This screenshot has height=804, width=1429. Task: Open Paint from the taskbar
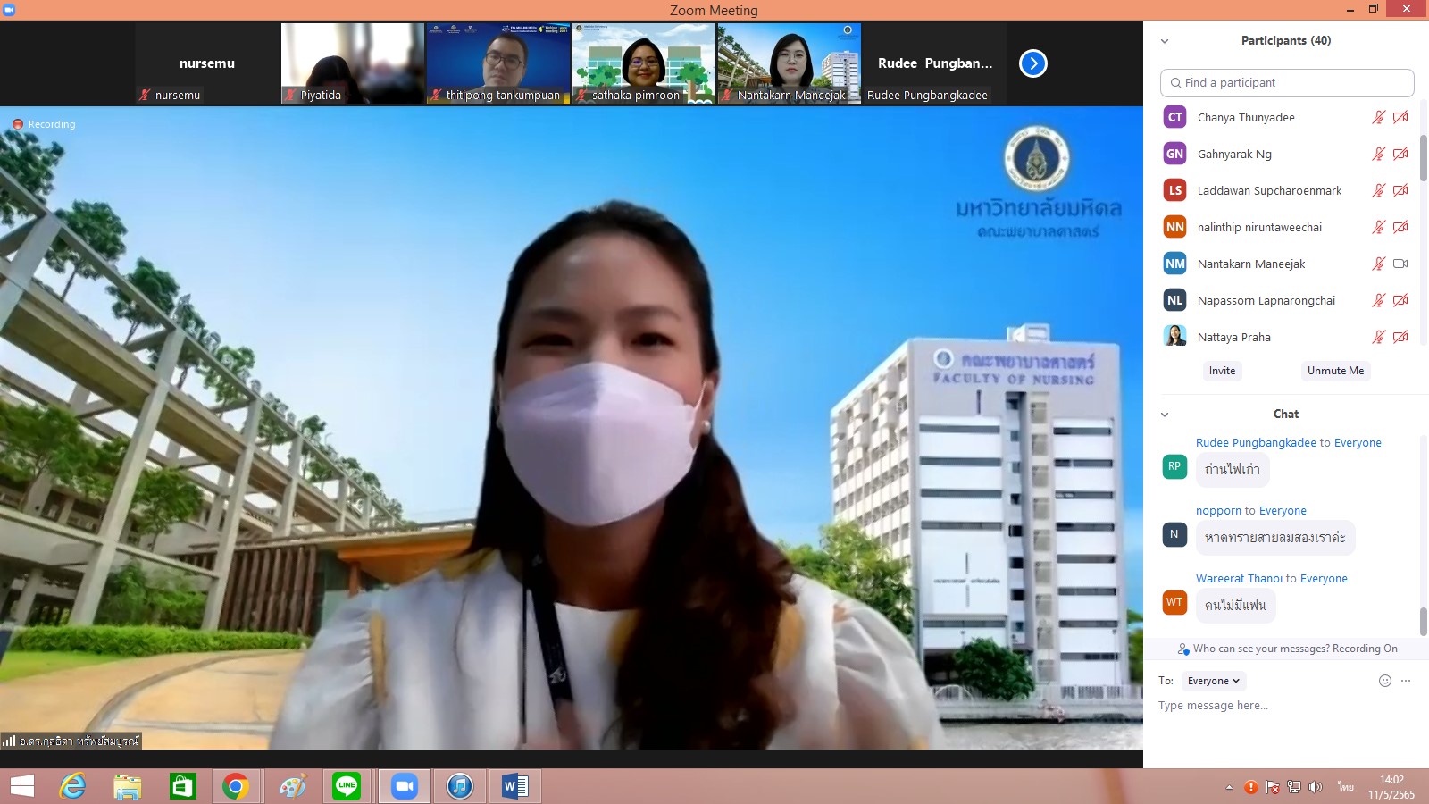pos(292,786)
